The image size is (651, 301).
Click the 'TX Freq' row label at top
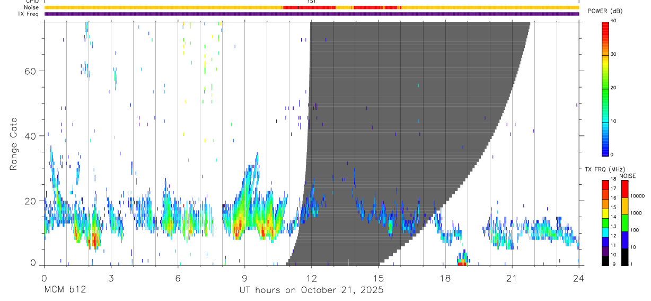coord(29,14)
